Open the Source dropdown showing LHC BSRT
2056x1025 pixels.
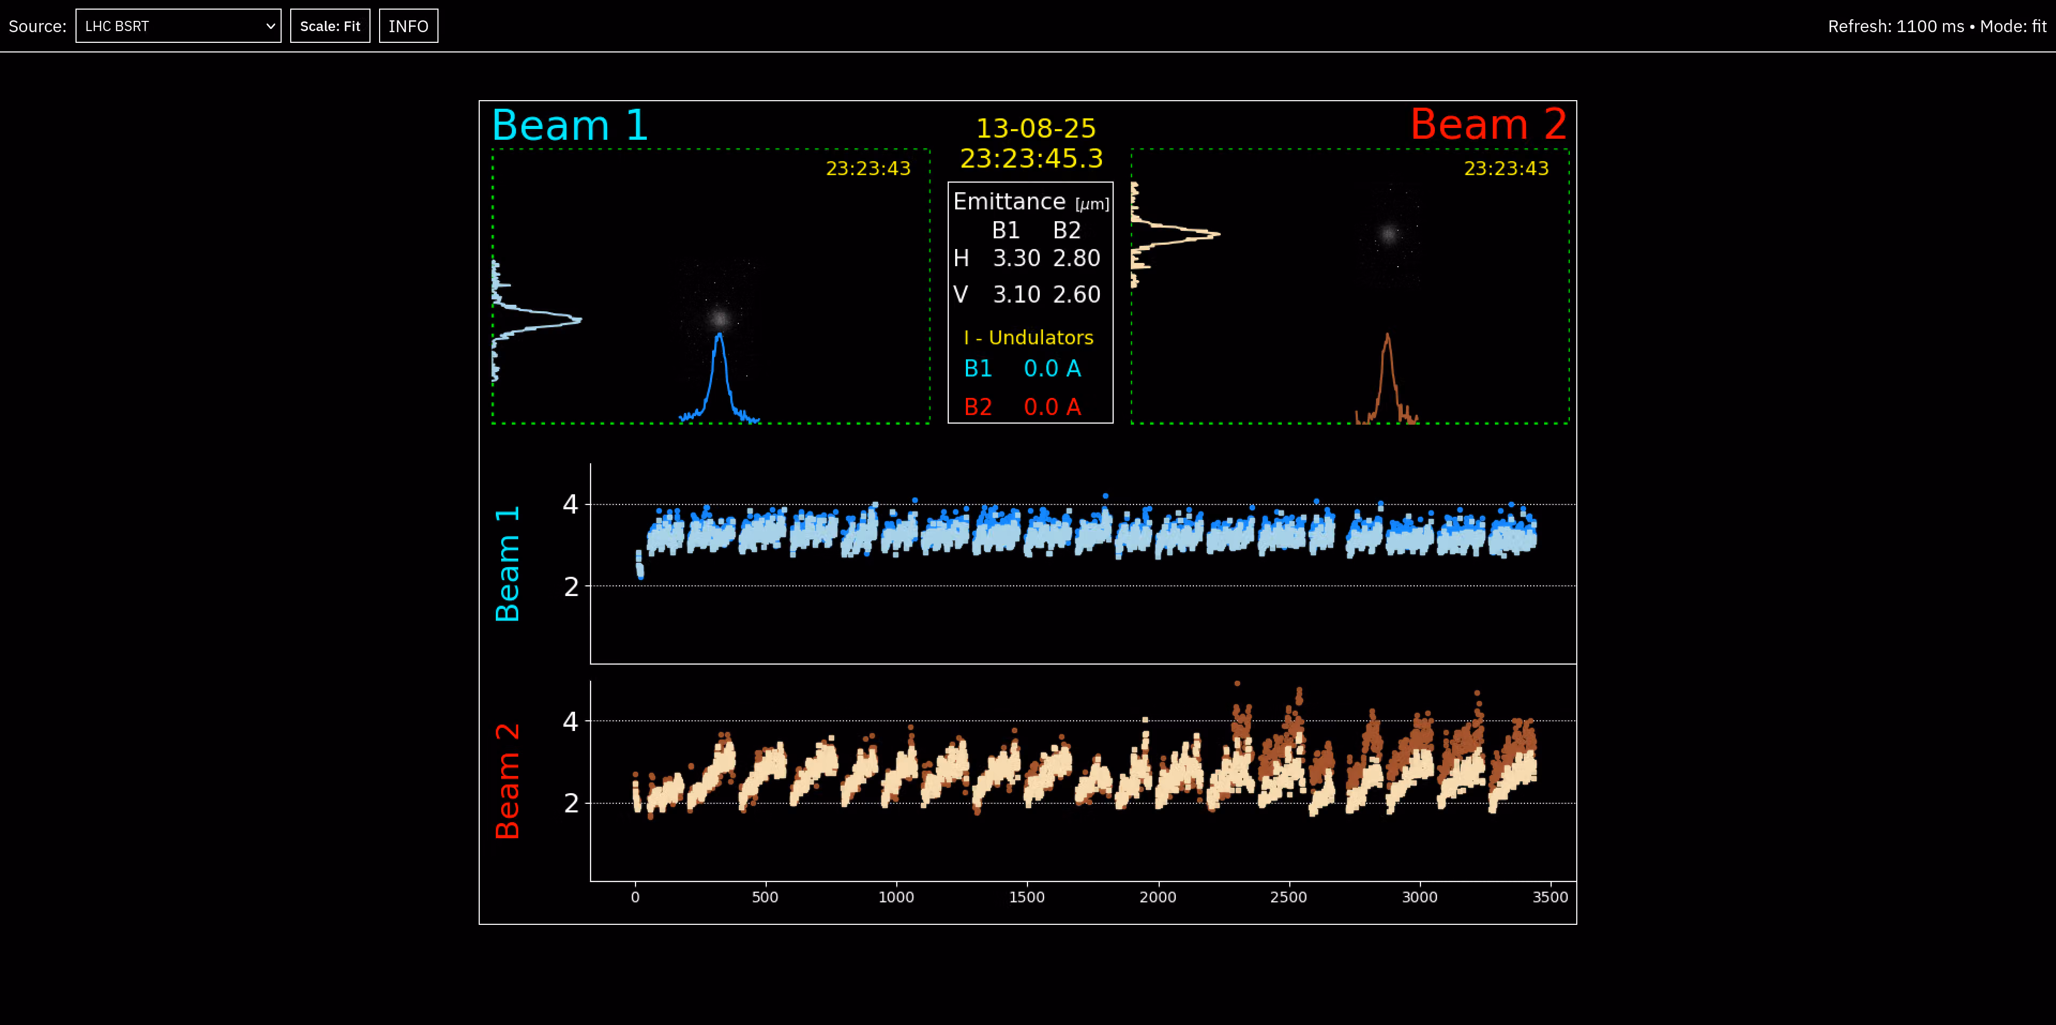pyautogui.click(x=178, y=26)
